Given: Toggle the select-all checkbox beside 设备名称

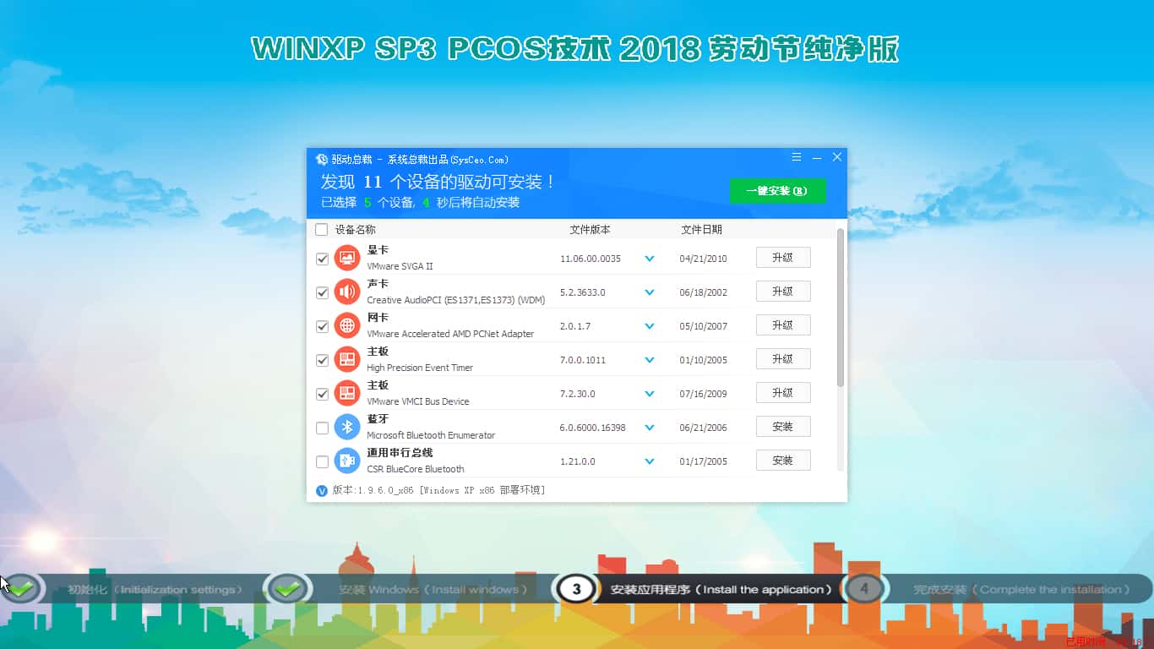Looking at the screenshot, I should coord(321,229).
